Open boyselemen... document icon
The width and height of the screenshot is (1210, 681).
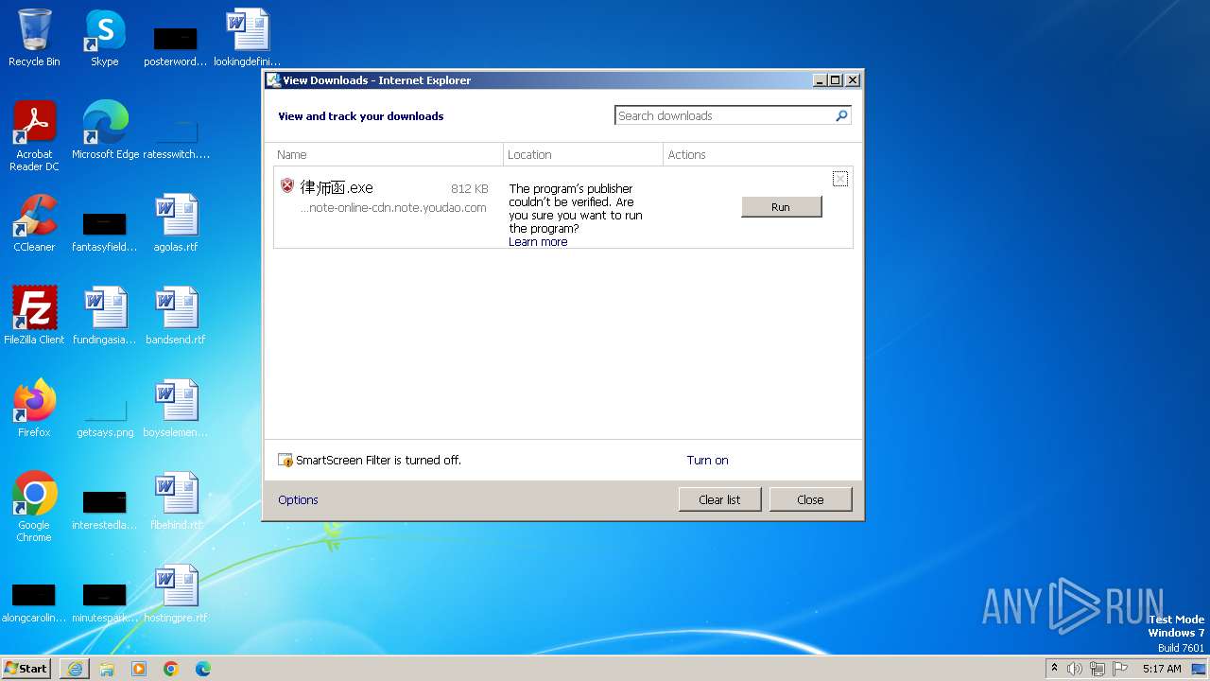176,409
